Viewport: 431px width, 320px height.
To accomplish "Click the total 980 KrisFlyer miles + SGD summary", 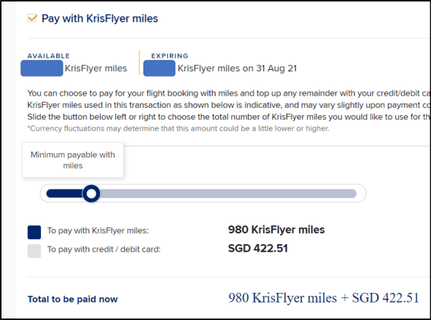I will click(x=324, y=298).
